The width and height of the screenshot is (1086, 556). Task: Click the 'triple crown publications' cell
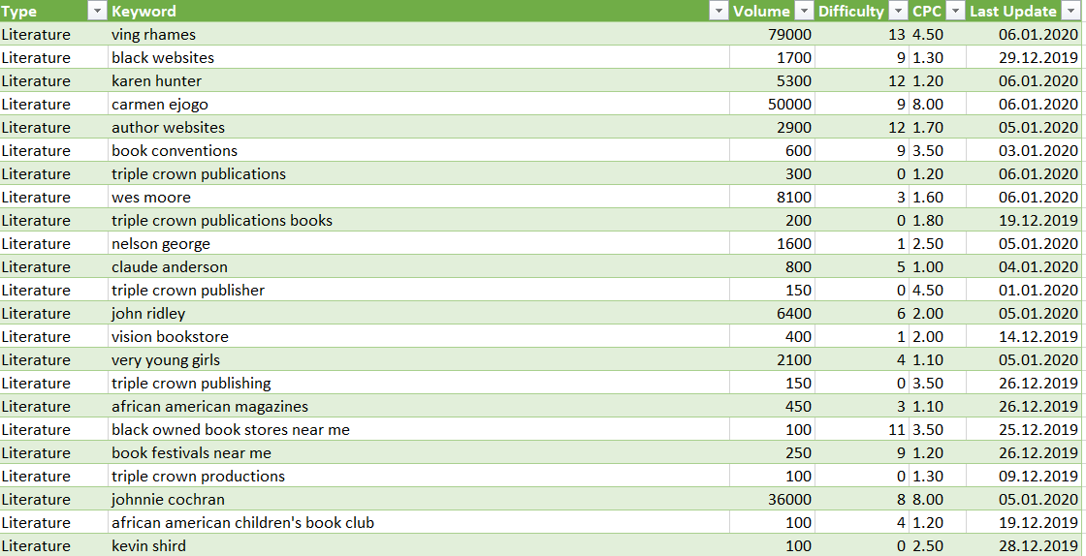[418, 173]
